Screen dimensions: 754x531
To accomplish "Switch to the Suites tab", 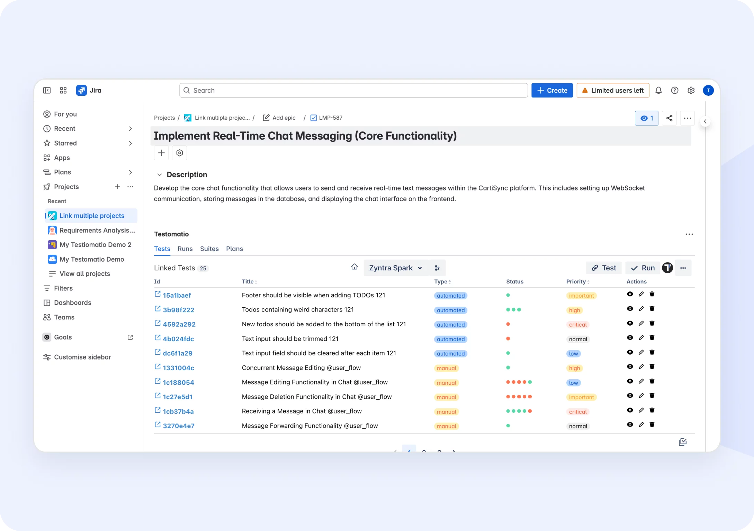I will point(209,249).
